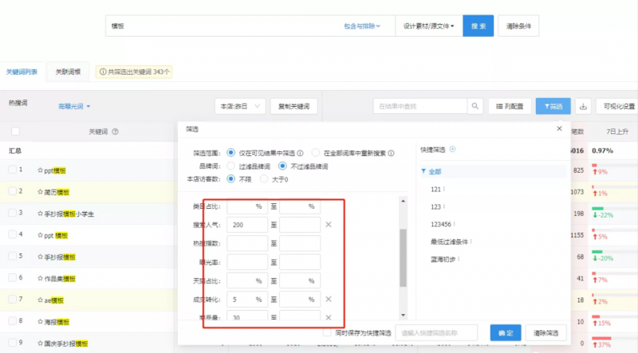The image size is (638, 353).
Task: Click the filter dialog vertical scrollbar
Action: tap(403, 255)
